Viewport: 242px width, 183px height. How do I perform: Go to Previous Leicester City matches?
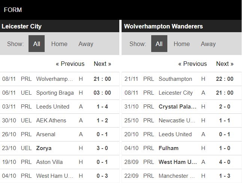click(x=70, y=64)
